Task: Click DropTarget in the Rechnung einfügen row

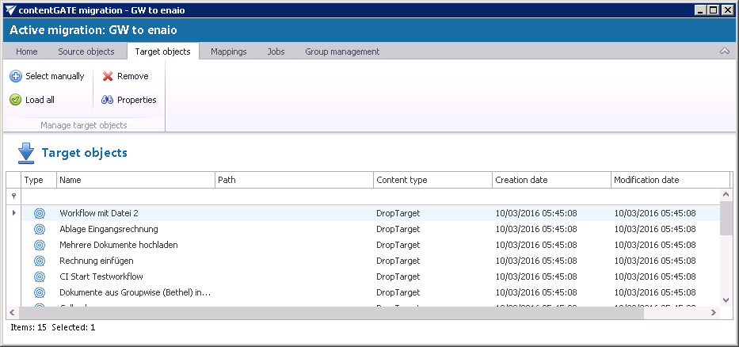Action: (398, 261)
